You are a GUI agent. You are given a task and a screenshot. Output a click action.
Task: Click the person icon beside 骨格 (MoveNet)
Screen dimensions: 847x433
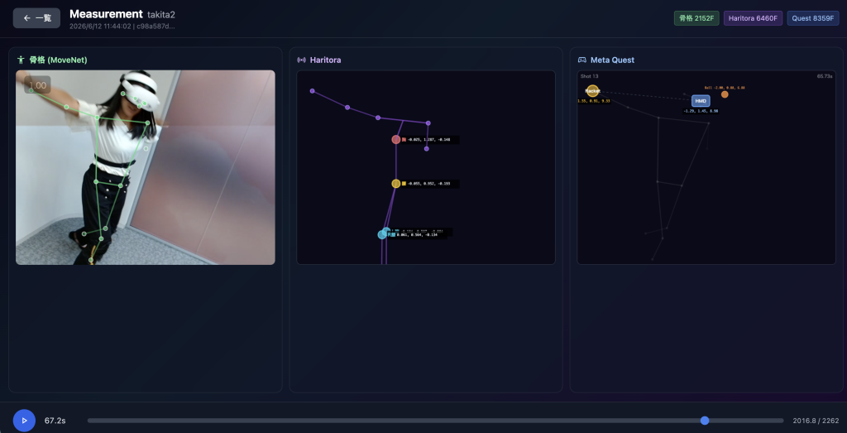21,60
